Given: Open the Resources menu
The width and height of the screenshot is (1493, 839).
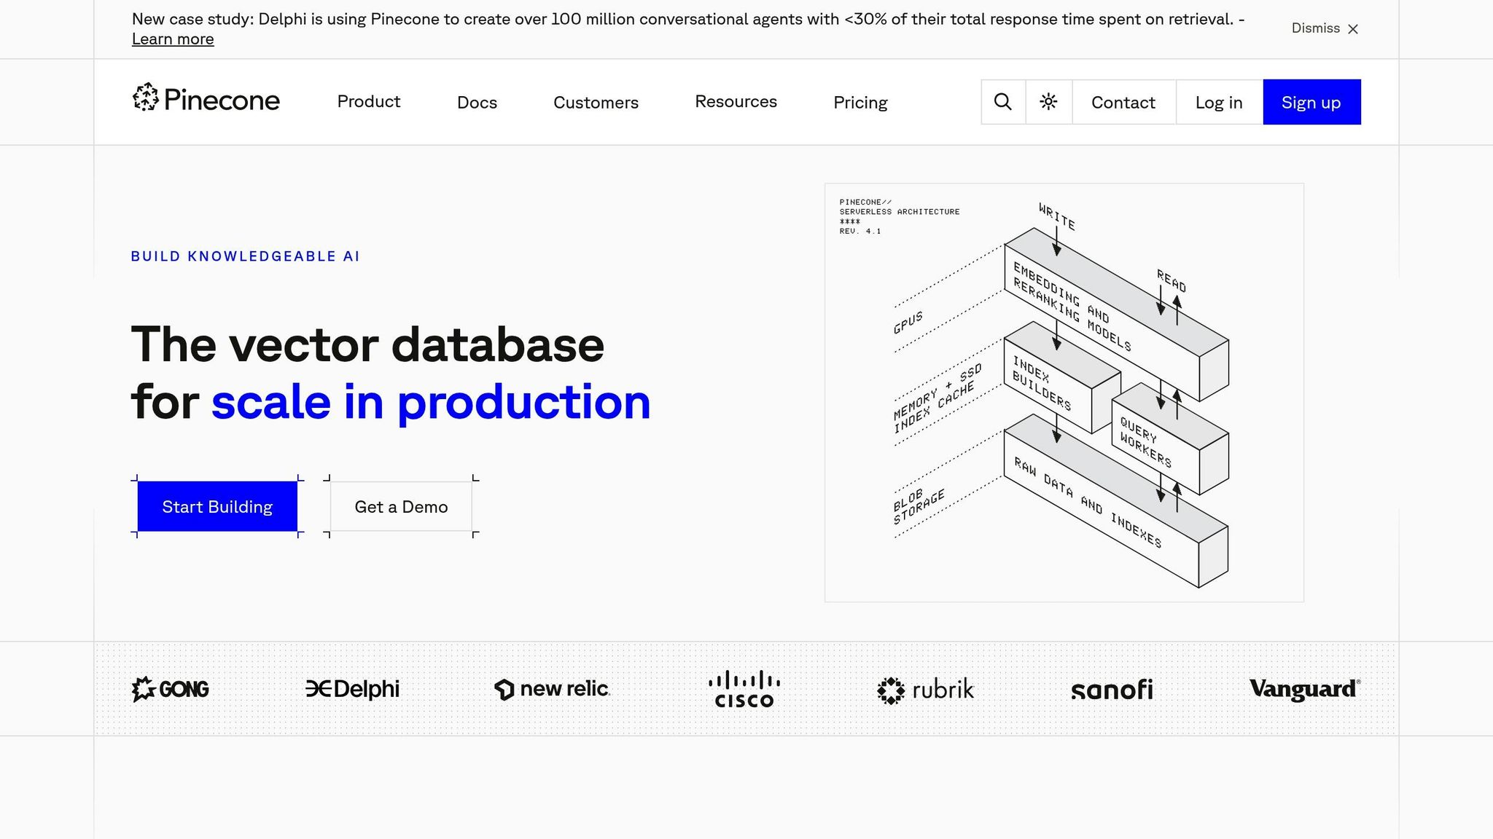Looking at the screenshot, I should (736, 102).
